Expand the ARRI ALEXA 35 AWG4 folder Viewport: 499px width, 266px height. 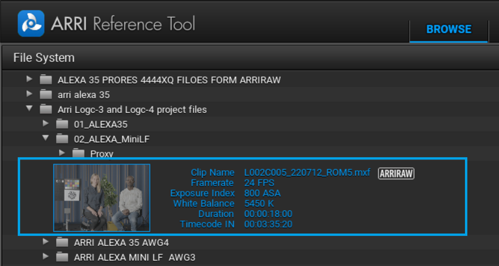click(46, 242)
